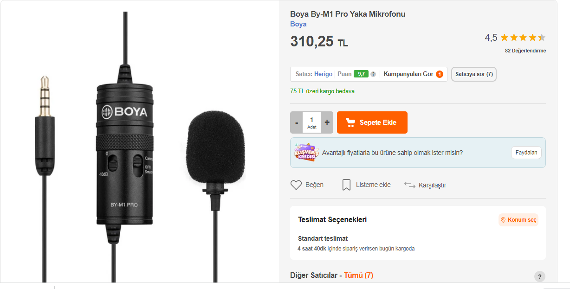The height and width of the screenshot is (289, 570).
Task: Click the heart icon next to Beğen
Action: (296, 185)
